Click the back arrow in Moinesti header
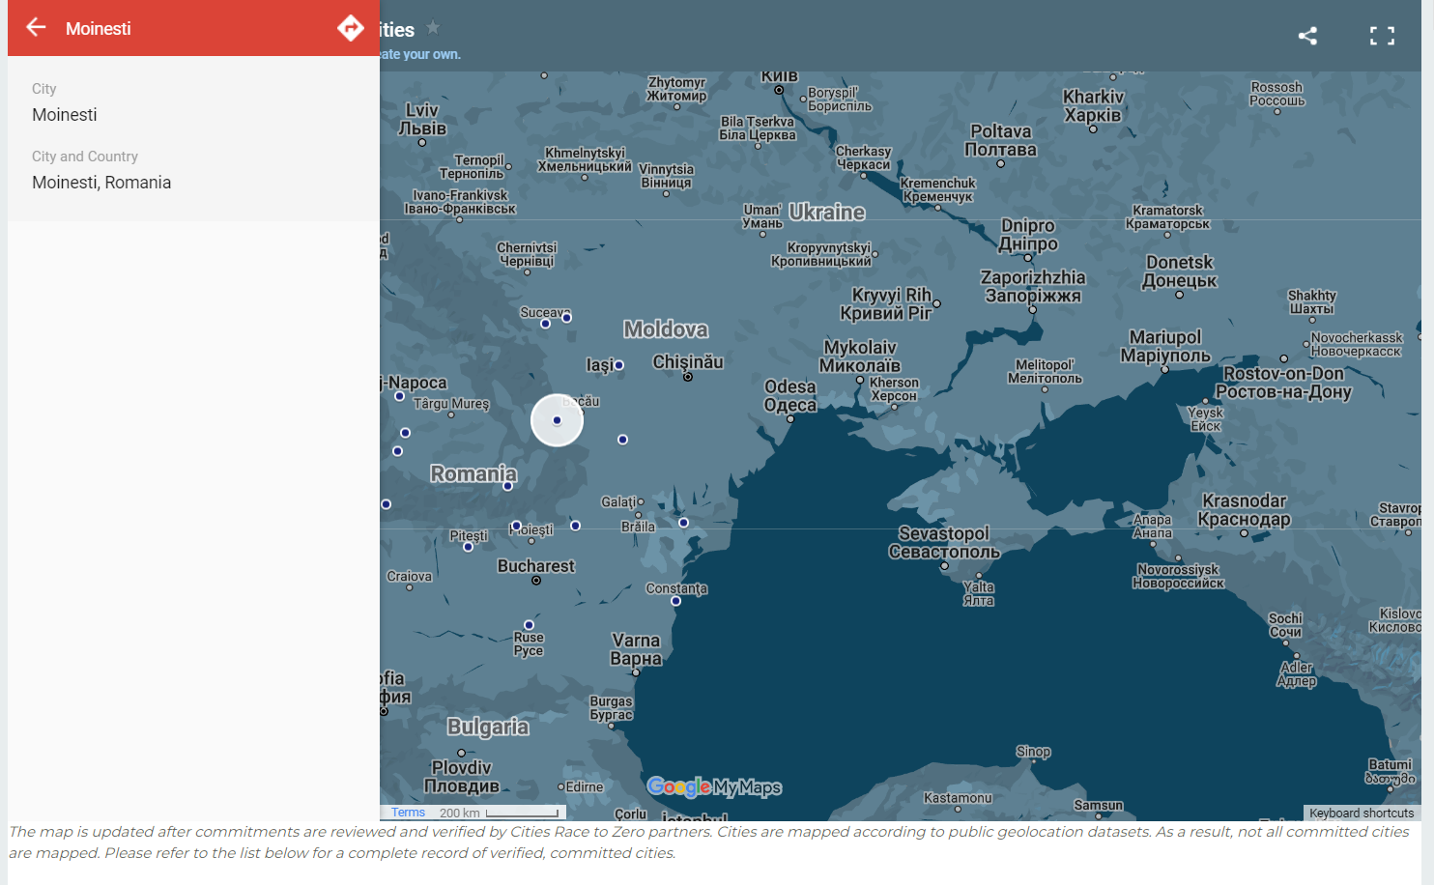 (x=37, y=27)
